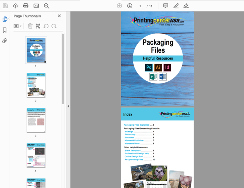Click the thumbnails panel scrollbar
244x188 pixels.
tap(63, 68)
